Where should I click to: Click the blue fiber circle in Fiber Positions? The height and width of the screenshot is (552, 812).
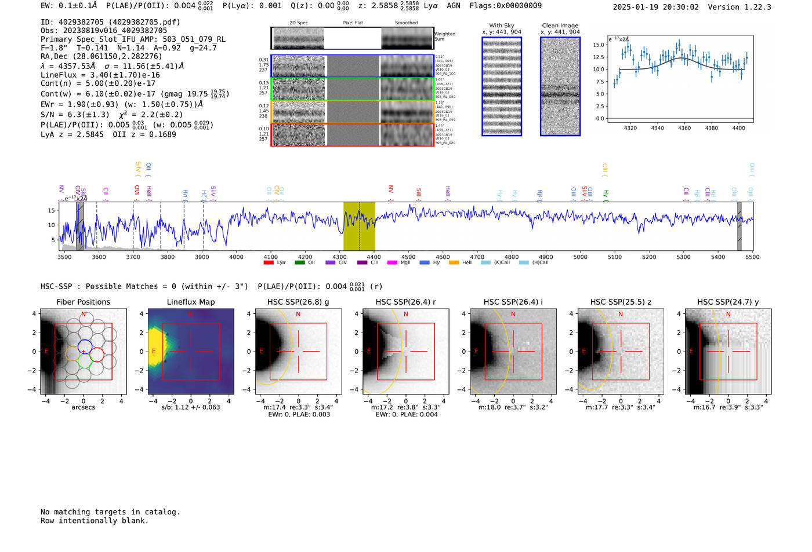click(84, 347)
